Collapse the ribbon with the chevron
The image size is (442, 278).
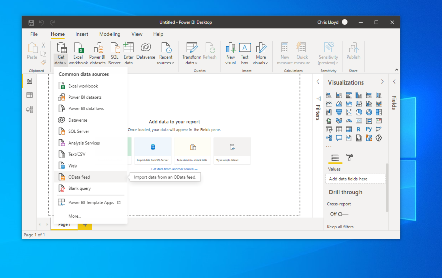(396, 70)
